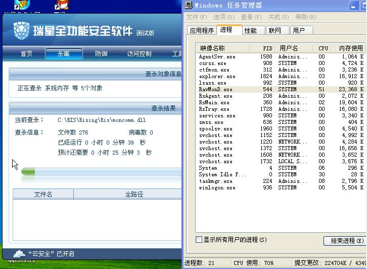Click the CPU 使用: 70% status entry

pyautogui.click(x=253, y=263)
